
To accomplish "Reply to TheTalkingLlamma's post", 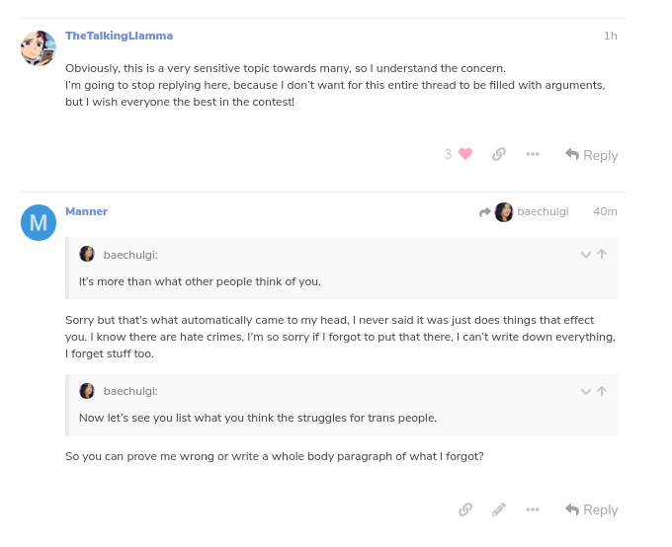I will (x=591, y=155).
